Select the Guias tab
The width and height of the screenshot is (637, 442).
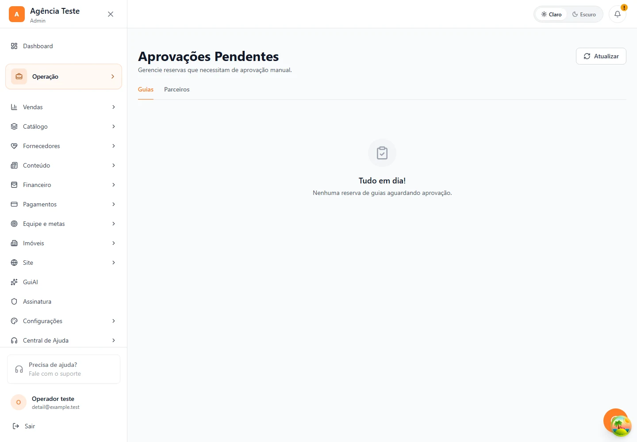pos(146,89)
